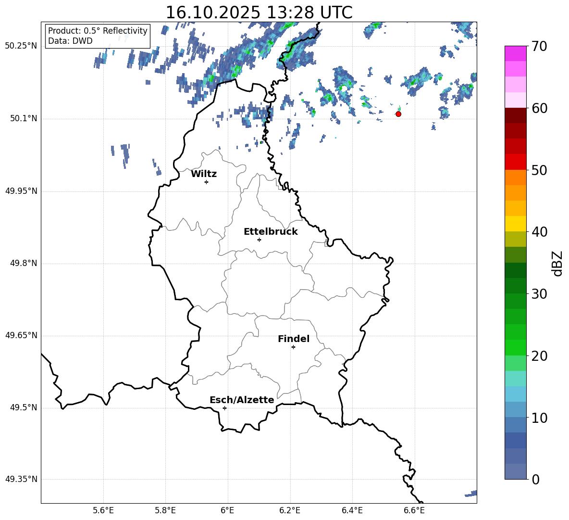Select the Esch/Alzette station label

click(242, 400)
